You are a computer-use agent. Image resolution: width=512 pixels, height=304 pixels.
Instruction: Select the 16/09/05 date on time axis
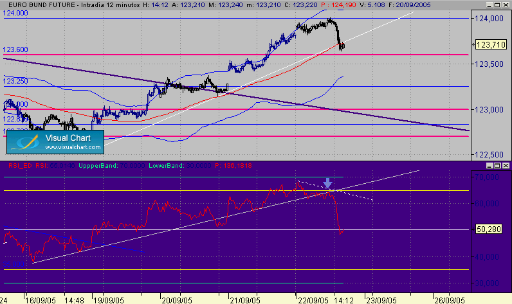pos(41,300)
